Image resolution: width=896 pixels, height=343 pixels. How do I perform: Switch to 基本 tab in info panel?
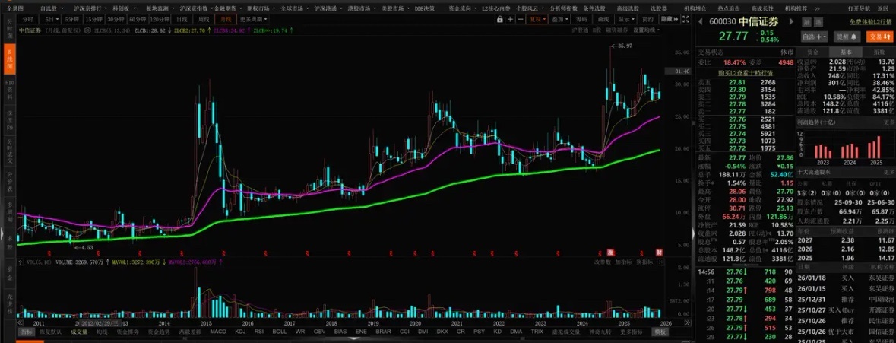845,51
